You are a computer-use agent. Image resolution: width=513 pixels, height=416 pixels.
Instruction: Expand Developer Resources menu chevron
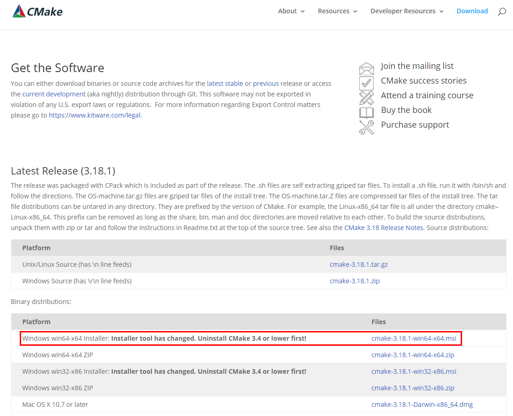coord(441,11)
